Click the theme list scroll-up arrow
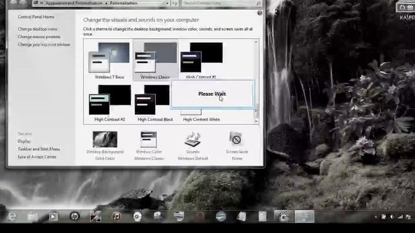The width and height of the screenshot is (415, 233). [x=256, y=42]
